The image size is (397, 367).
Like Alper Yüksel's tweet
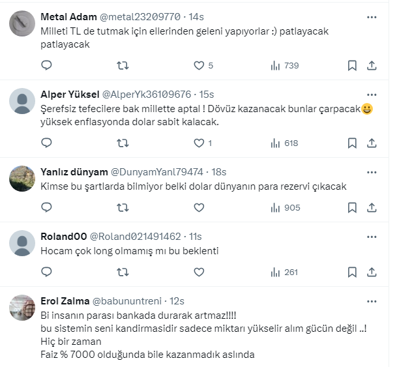[x=199, y=143]
